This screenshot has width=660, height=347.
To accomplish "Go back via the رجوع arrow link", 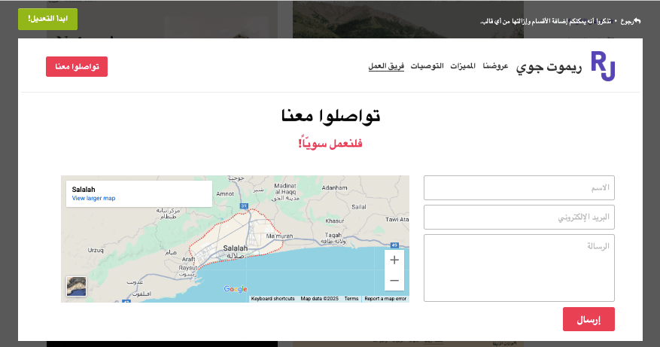I will coord(631,21).
